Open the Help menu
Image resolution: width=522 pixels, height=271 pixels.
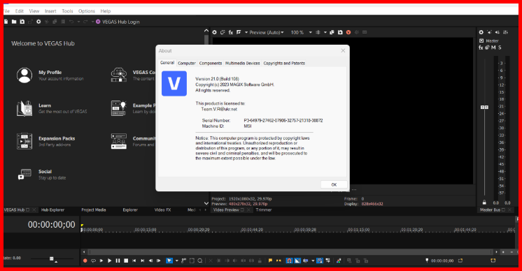(x=106, y=11)
